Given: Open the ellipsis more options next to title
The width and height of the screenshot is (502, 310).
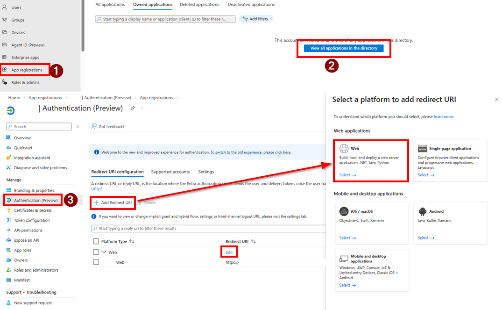Looking at the screenshot, I should pyautogui.click(x=142, y=108).
